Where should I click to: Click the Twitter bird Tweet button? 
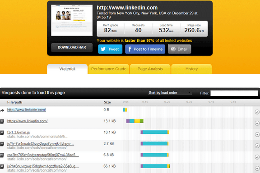coord(110,49)
